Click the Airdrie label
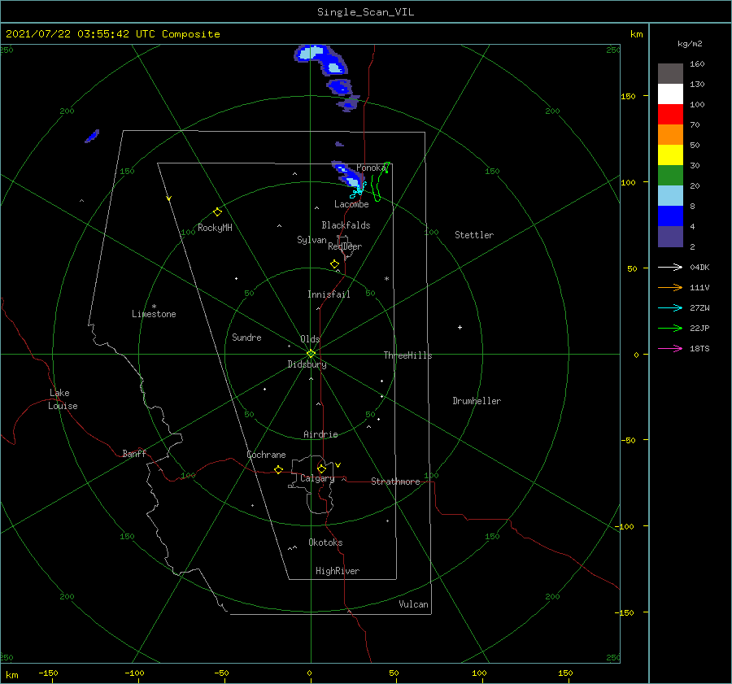This screenshot has height=684, width=732. 320,434
